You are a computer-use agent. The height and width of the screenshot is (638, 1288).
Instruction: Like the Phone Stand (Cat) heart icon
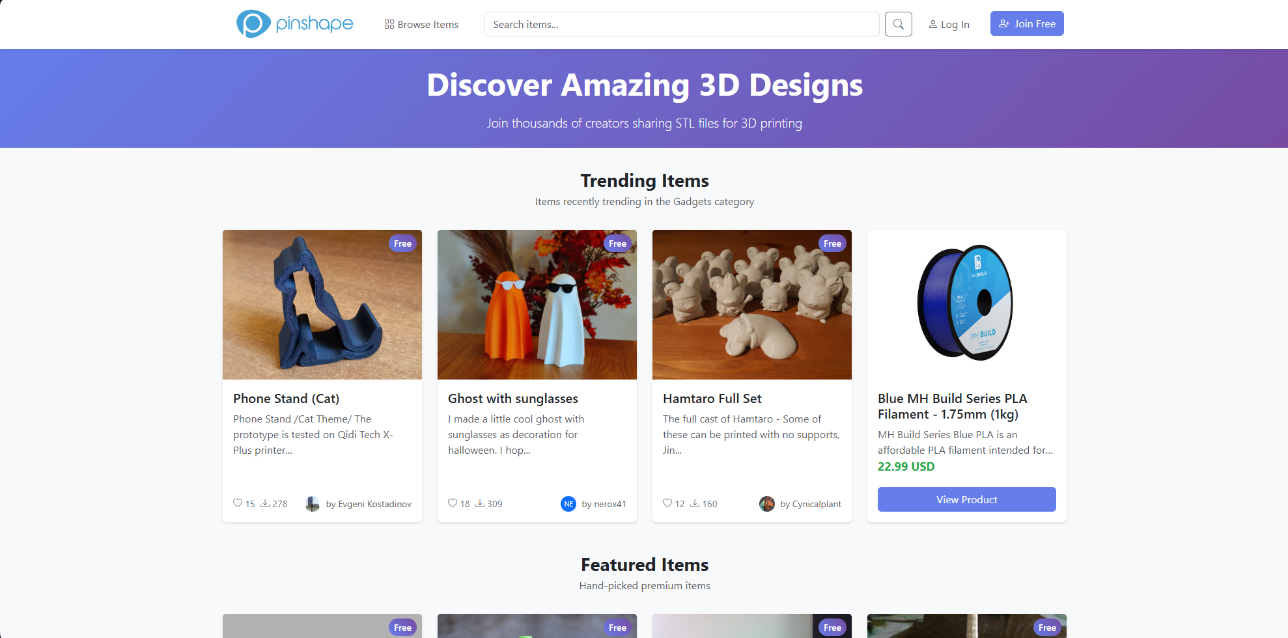click(238, 503)
